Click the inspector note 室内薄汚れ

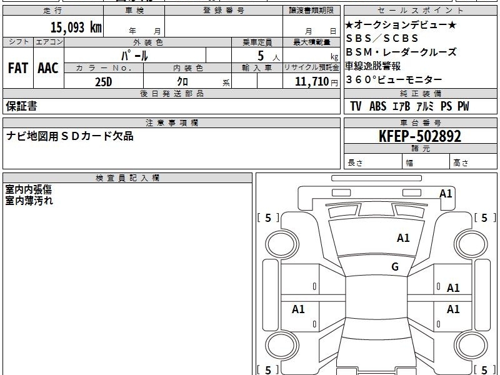coord(29,201)
